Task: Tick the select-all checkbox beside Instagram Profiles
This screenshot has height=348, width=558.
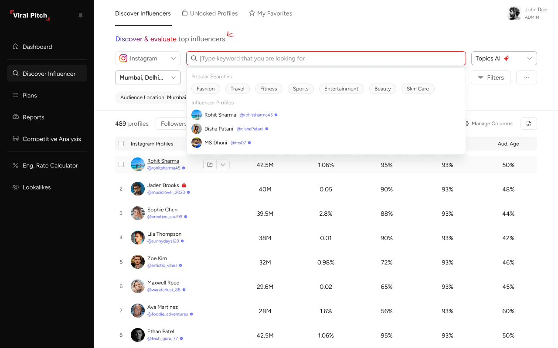Action: pos(121,144)
